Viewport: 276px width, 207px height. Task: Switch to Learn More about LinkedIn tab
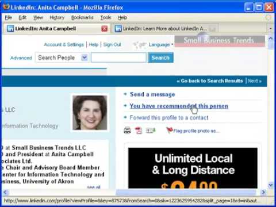pos(166,29)
